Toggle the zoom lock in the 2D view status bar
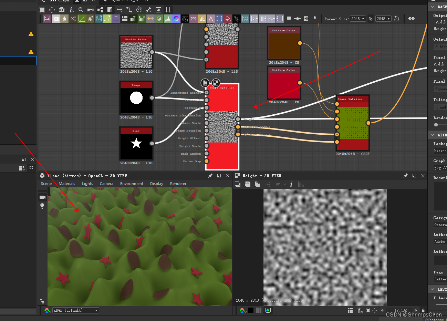The height and width of the screenshot is (321, 447). (x=423, y=310)
